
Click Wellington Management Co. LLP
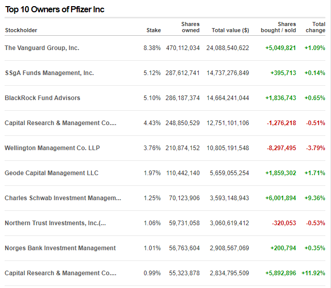52,148
